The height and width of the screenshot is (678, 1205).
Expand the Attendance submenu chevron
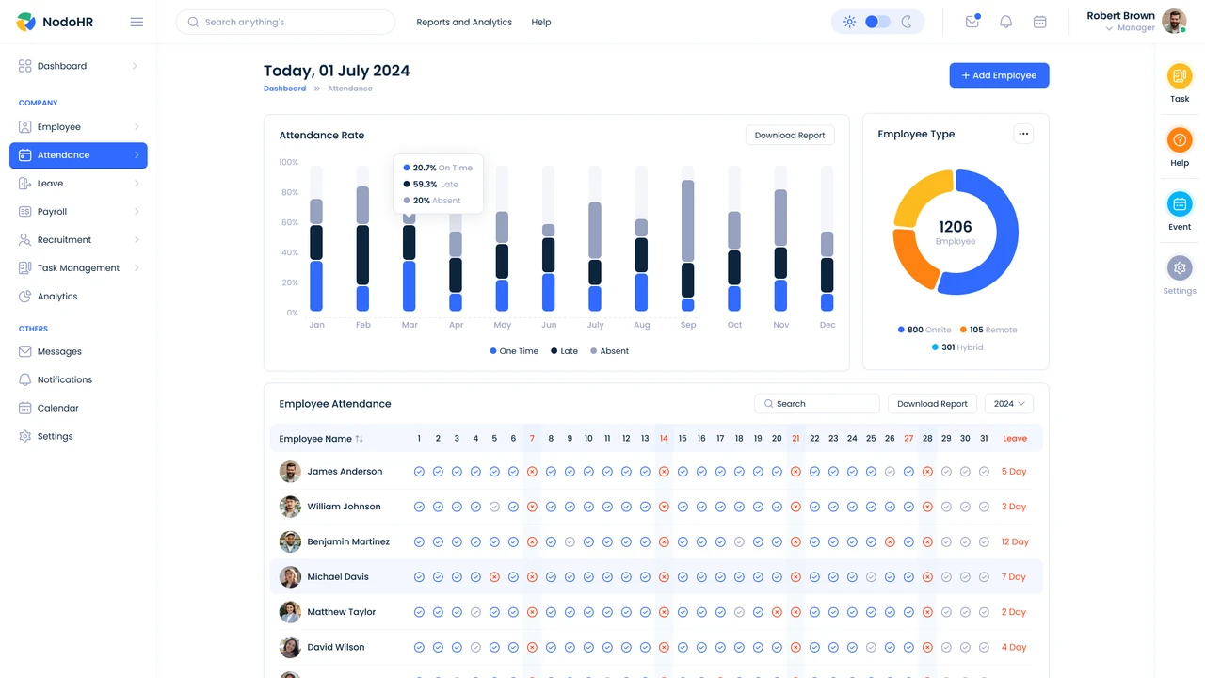coord(137,155)
